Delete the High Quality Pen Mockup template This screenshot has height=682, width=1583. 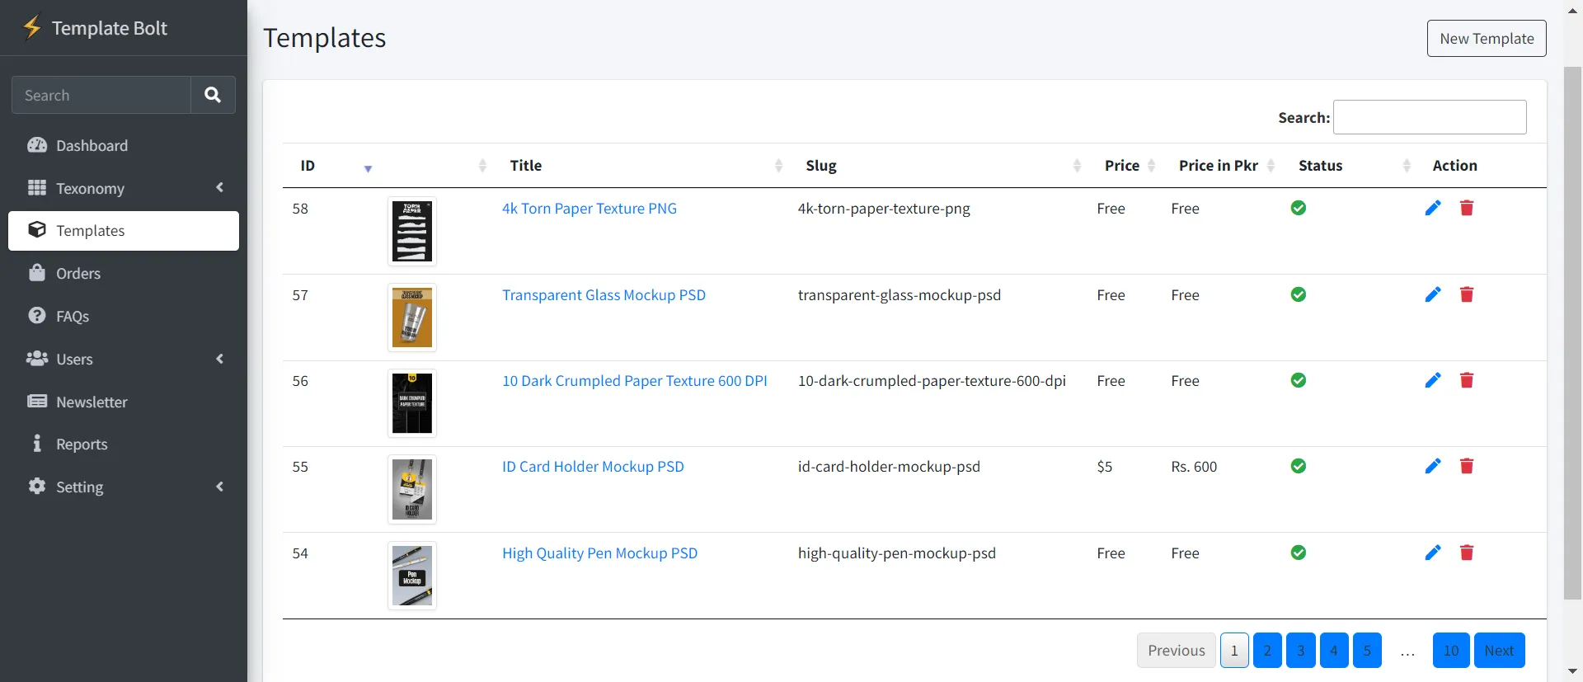(x=1466, y=553)
